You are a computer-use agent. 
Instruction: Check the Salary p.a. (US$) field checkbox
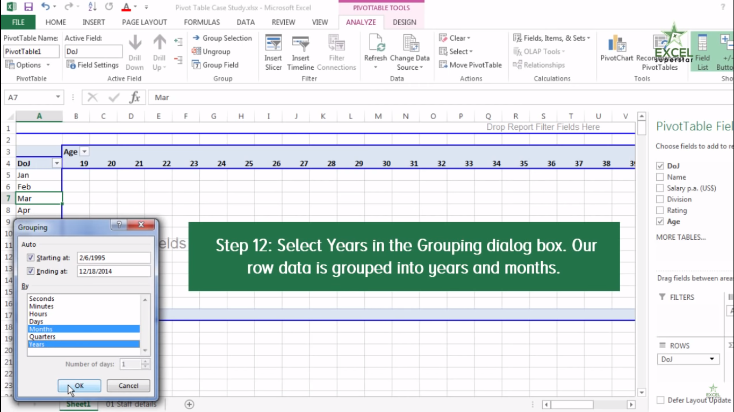coord(660,188)
